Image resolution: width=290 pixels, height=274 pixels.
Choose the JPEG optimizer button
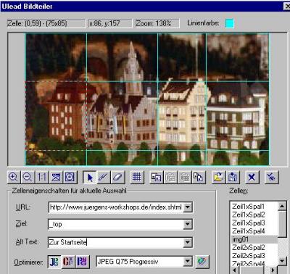54,262
